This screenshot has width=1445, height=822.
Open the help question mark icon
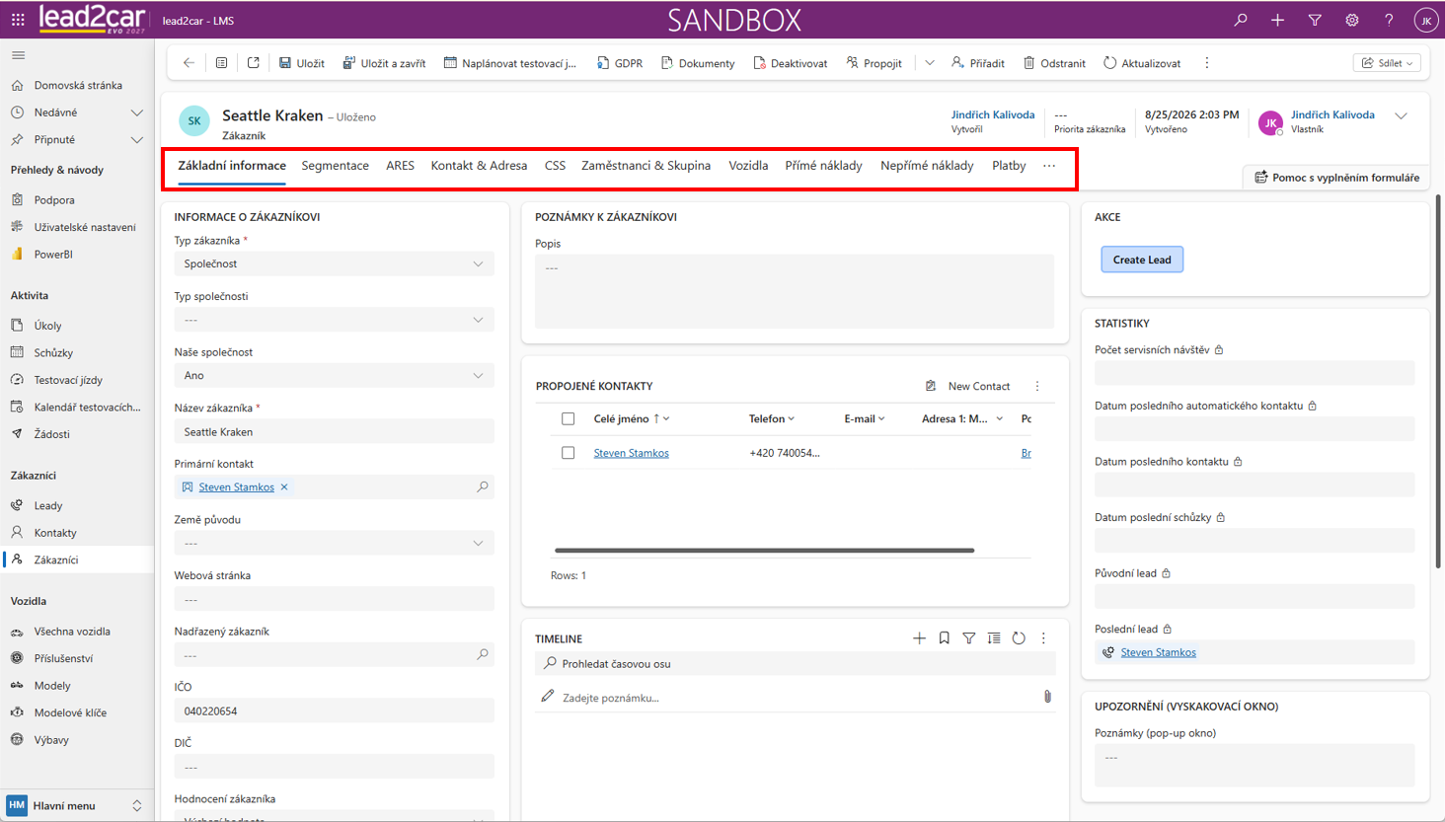point(1389,20)
